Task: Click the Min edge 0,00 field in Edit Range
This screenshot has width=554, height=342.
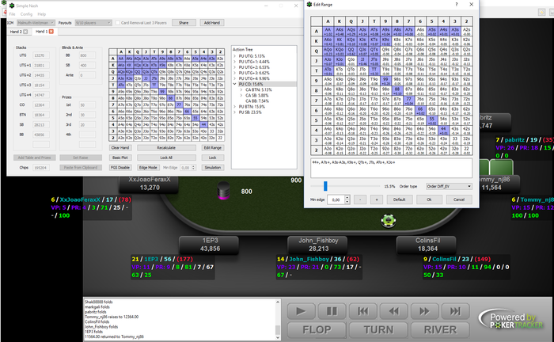Action: click(336, 199)
